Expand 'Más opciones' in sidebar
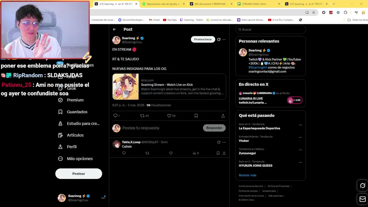 click(x=75, y=159)
